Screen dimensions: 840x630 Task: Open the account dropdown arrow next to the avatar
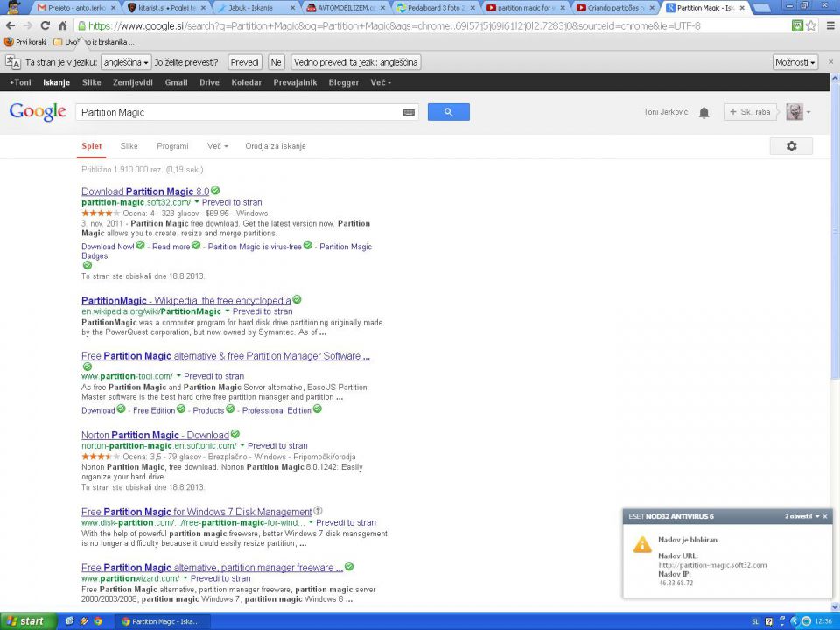(808, 113)
